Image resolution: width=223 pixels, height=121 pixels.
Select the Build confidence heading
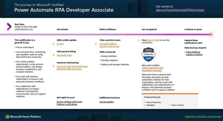coord(108,29)
